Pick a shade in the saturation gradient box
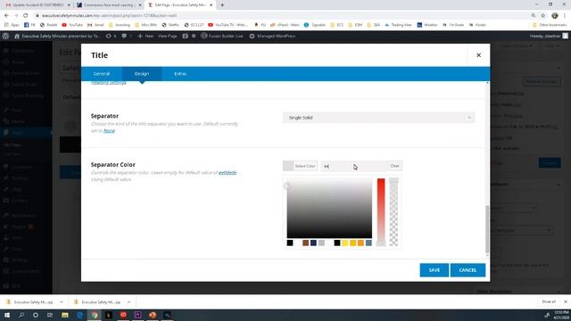 click(329, 208)
